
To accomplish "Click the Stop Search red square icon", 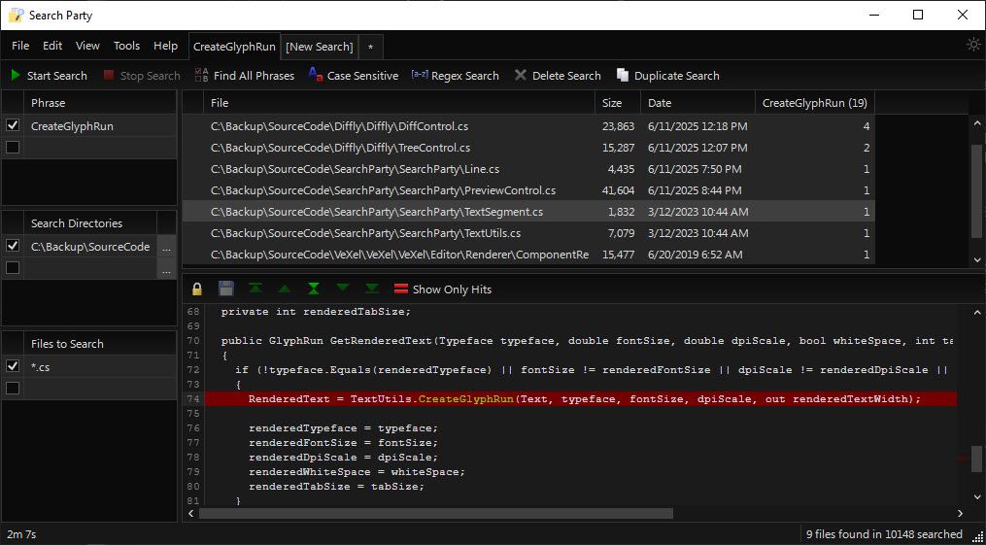I will (109, 76).
